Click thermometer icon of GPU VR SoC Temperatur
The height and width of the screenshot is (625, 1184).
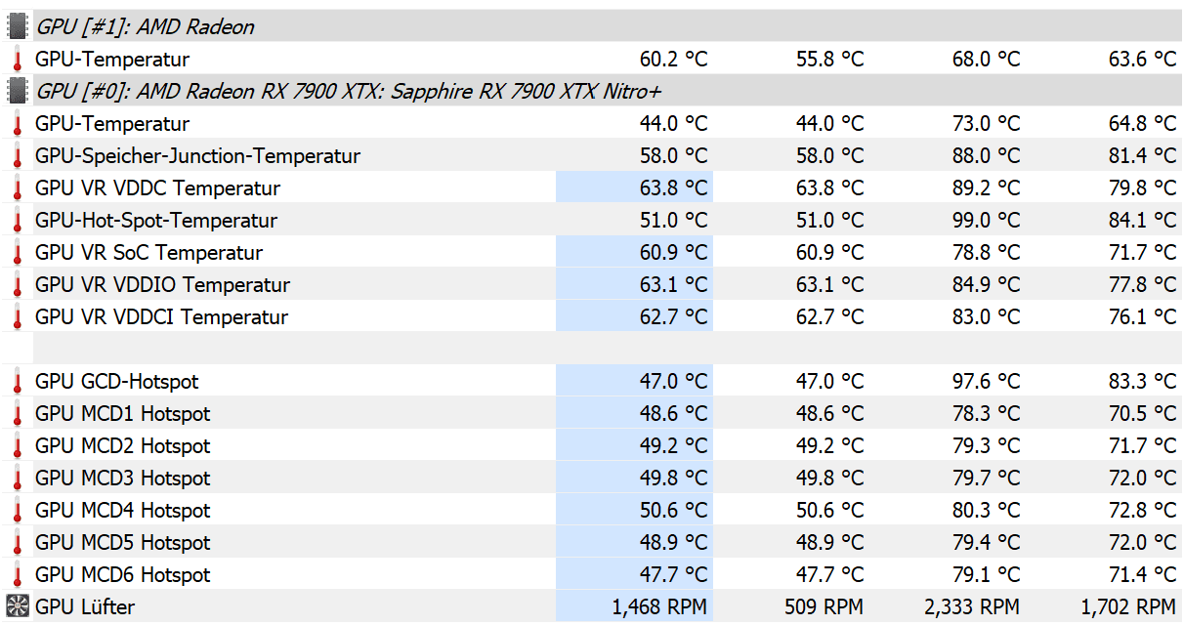point(18,253)
